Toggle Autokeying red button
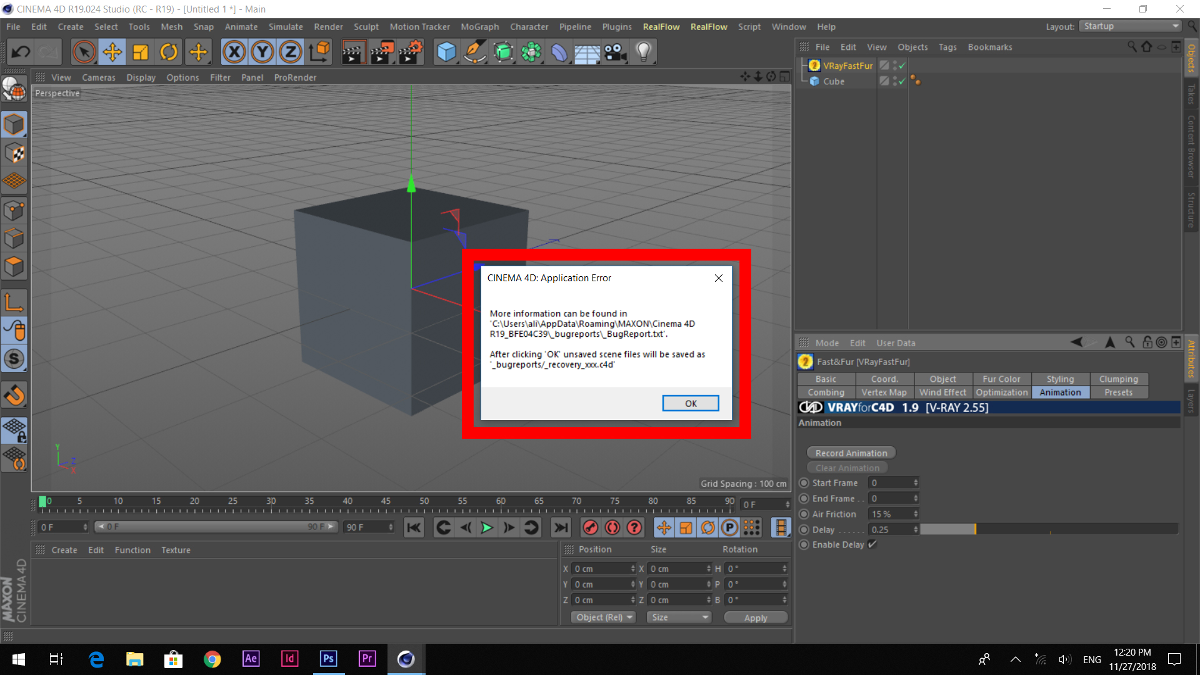1200x675 pixels. [x=612, y=527]
